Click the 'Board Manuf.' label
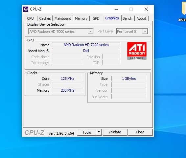The image size is (186, 158). [x=38, y=51]
